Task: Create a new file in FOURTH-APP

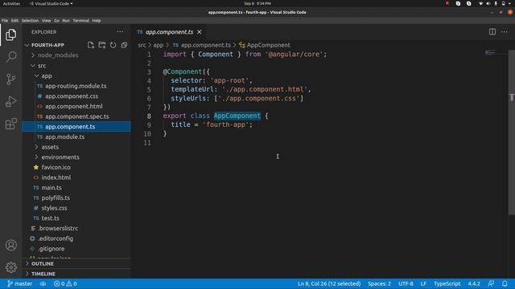Action: 91,45
